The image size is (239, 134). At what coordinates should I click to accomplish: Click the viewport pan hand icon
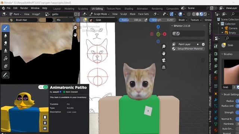point(164,53)
